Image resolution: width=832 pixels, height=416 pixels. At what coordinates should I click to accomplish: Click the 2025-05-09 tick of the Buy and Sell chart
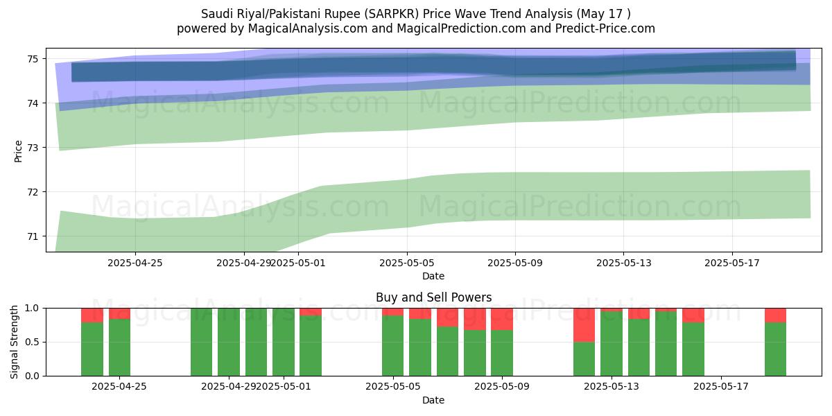(502, 387)
